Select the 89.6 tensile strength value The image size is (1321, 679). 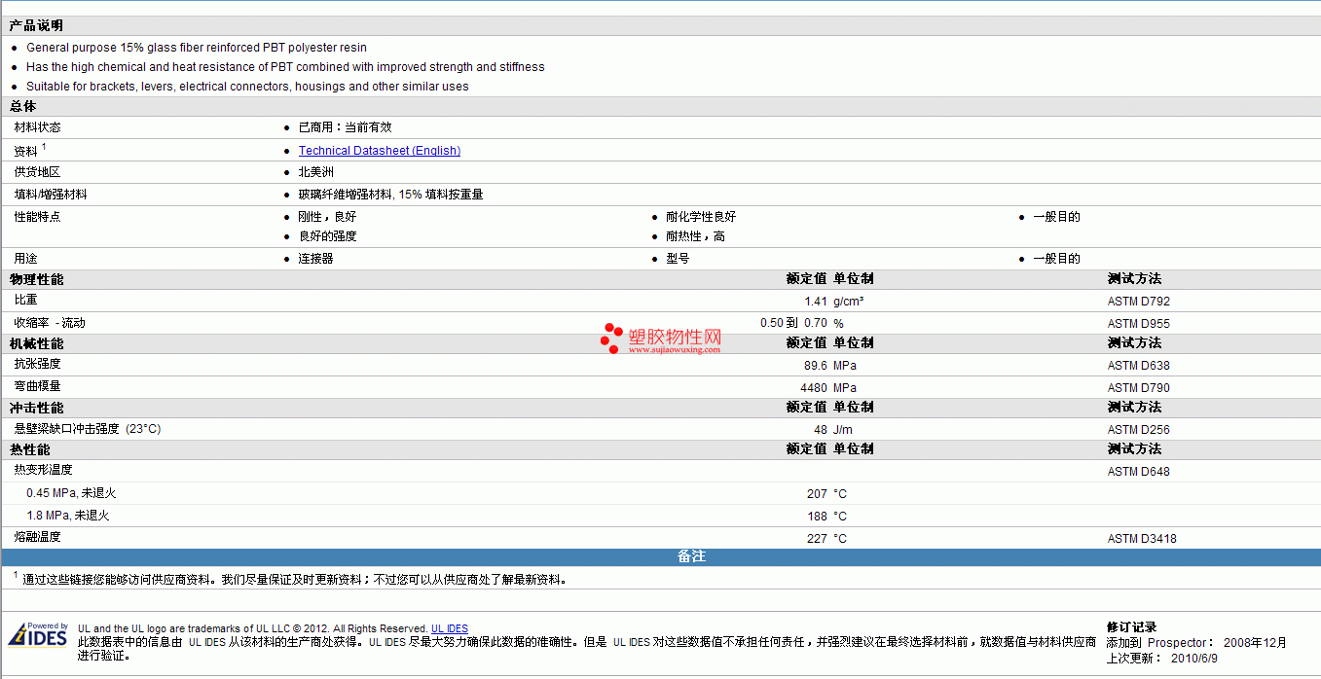point(816,366)
